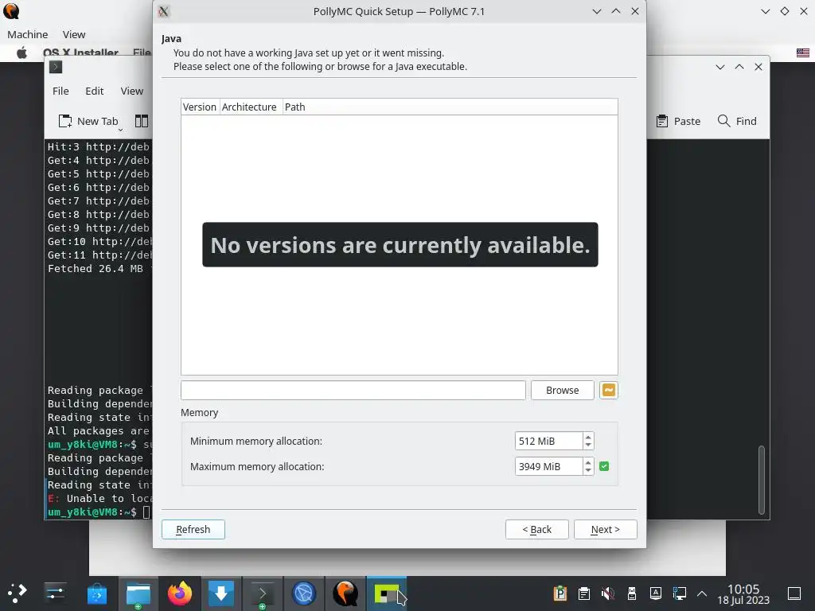Sort the Java list by the Path column
Image resolution: width=815 pixels, height=611 pixels.
point(450,107)
